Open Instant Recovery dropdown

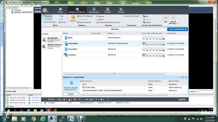pos(173,20)
